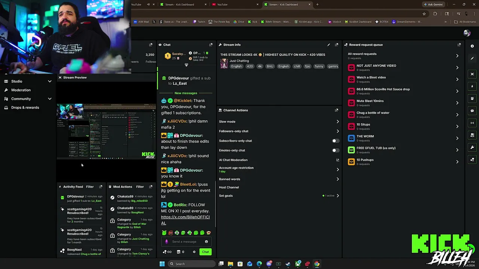Click the Windows taskbar Search box
Image resolution: width=479 pixels, height=269 pixels.
pyautogui.click(x=191, y=264)
